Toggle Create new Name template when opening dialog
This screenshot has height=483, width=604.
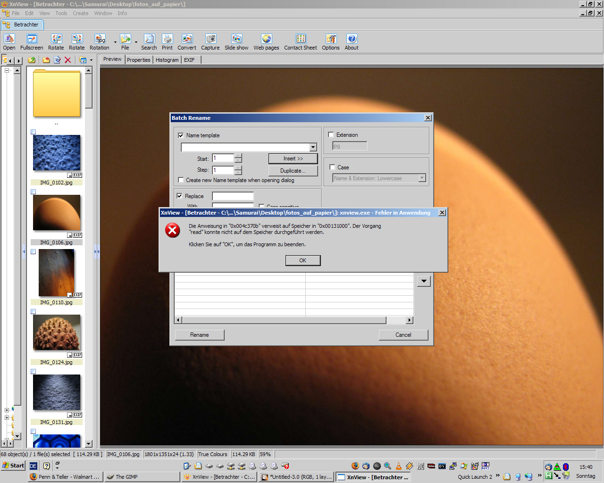(181, 180)
